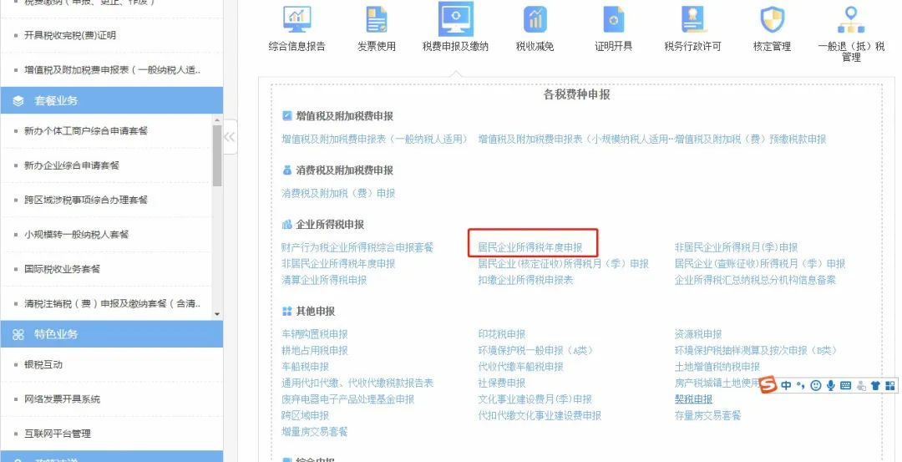Click the sidebar scrollbar down arrow

coord(217,314)
